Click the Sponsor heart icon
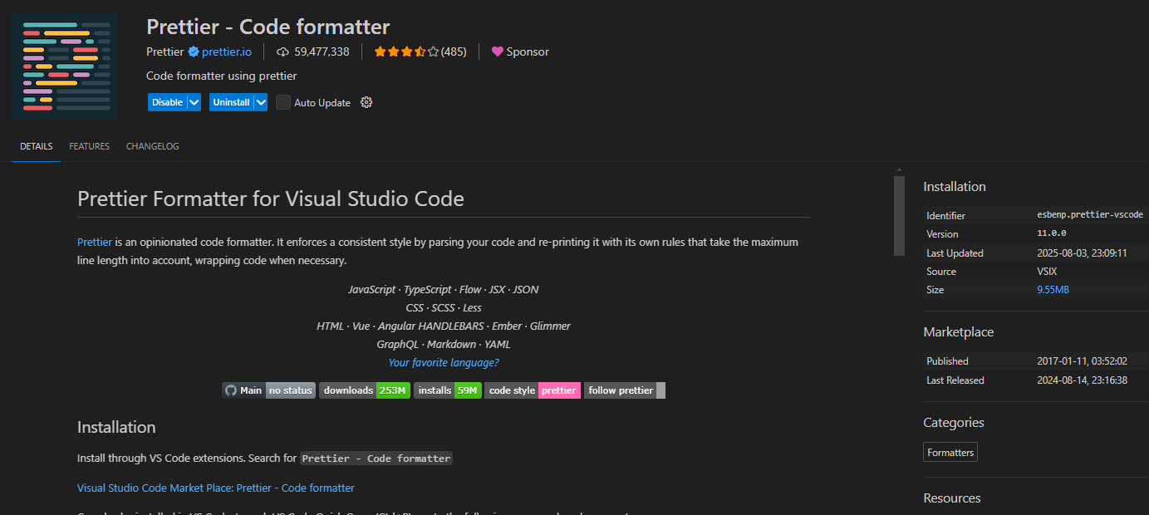The width and height of the screenshot is (1149, 515). (497, 51)
